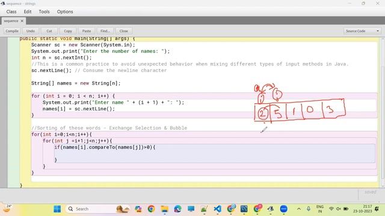Click the '//This is a common practice' comment line
Image resolution: width=385 pixels, height=216 pixels.
pos(190,64)
